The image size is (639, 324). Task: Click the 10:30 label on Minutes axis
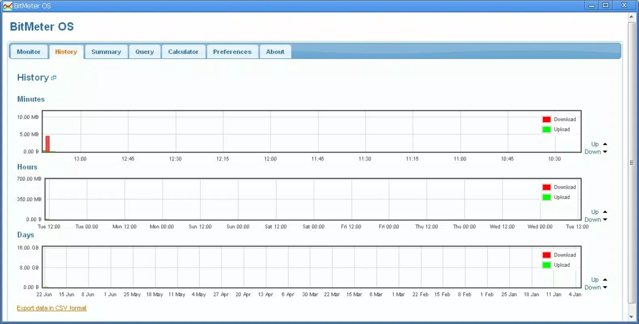555,159
